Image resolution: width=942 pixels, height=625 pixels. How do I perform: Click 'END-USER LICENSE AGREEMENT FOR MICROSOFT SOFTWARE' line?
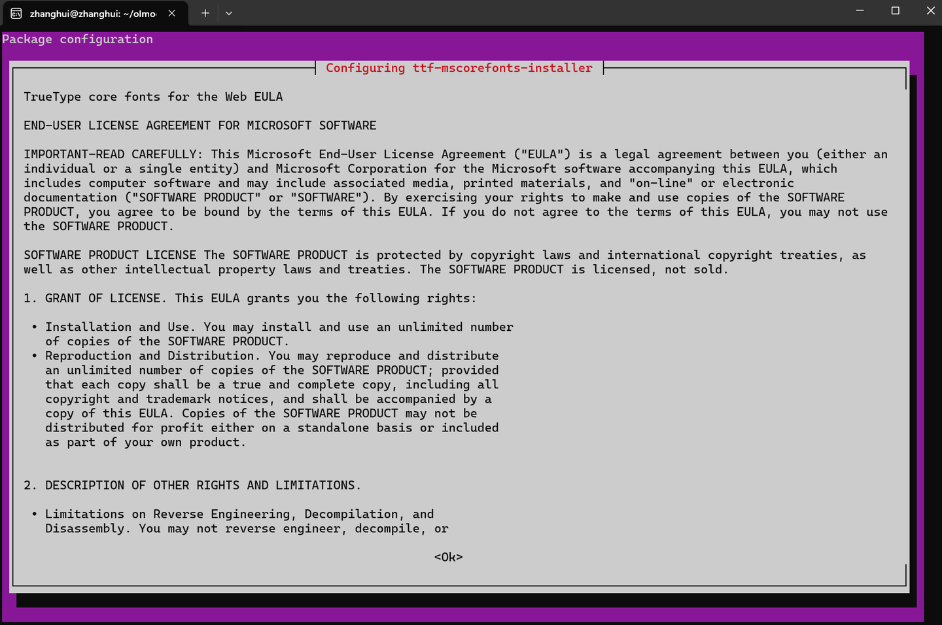click(200, 126)
